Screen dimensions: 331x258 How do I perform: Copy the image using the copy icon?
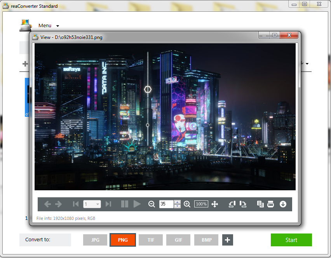[x=260, y=204]
